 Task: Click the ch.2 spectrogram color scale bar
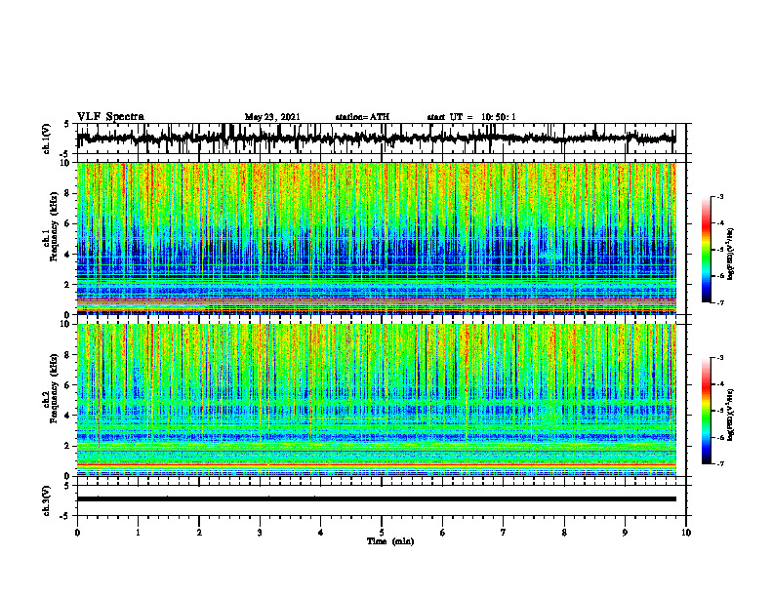point(707,411)
